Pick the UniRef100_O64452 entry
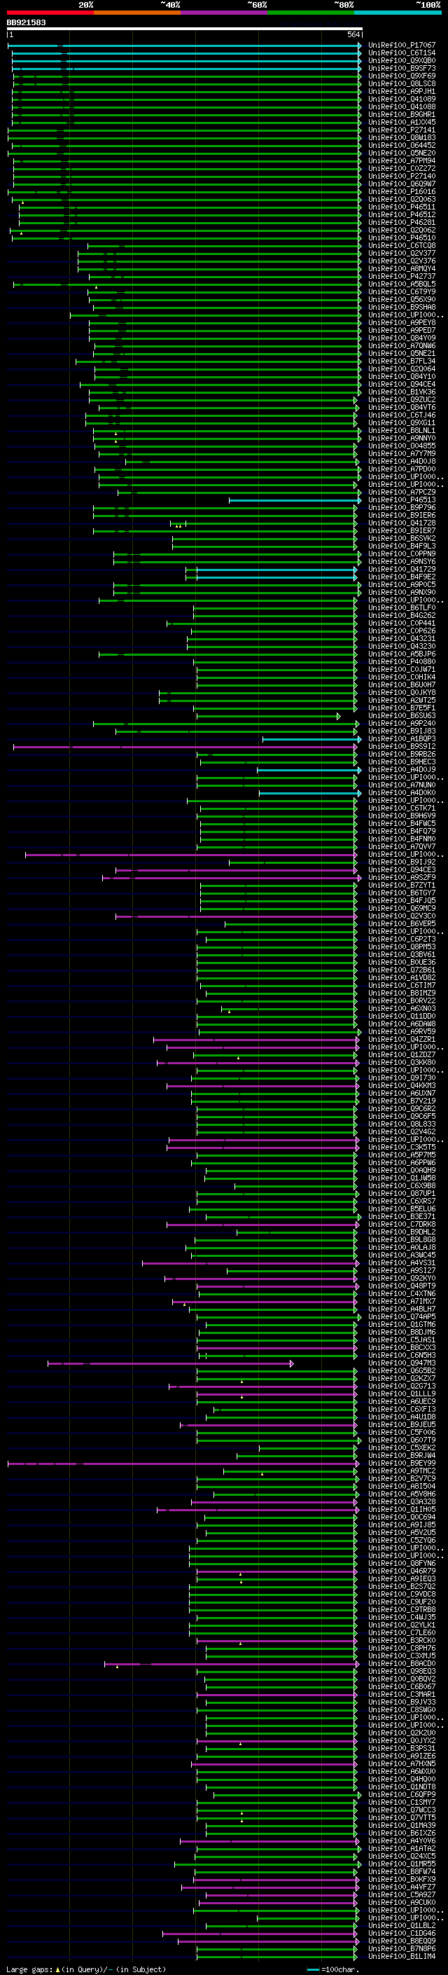 coord(402,145)
